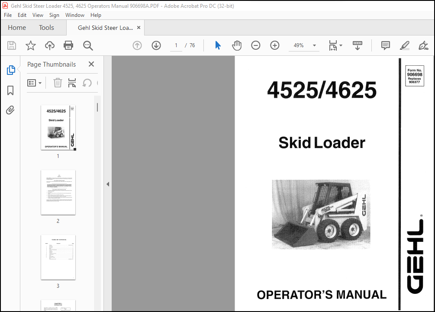Close the Page Thumbnails panel
435x312 pixels.
(x=91, y=64)
